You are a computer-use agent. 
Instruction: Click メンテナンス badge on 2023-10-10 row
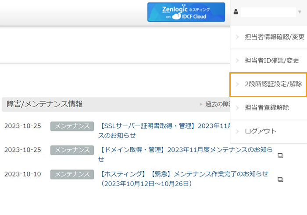72,174
